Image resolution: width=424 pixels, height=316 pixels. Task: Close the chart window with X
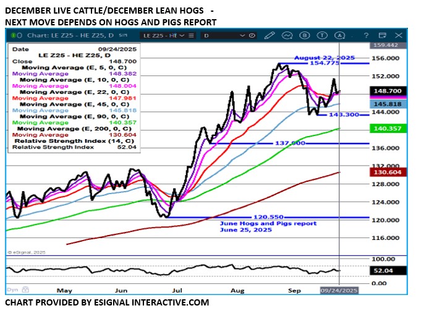click(399, 35)
